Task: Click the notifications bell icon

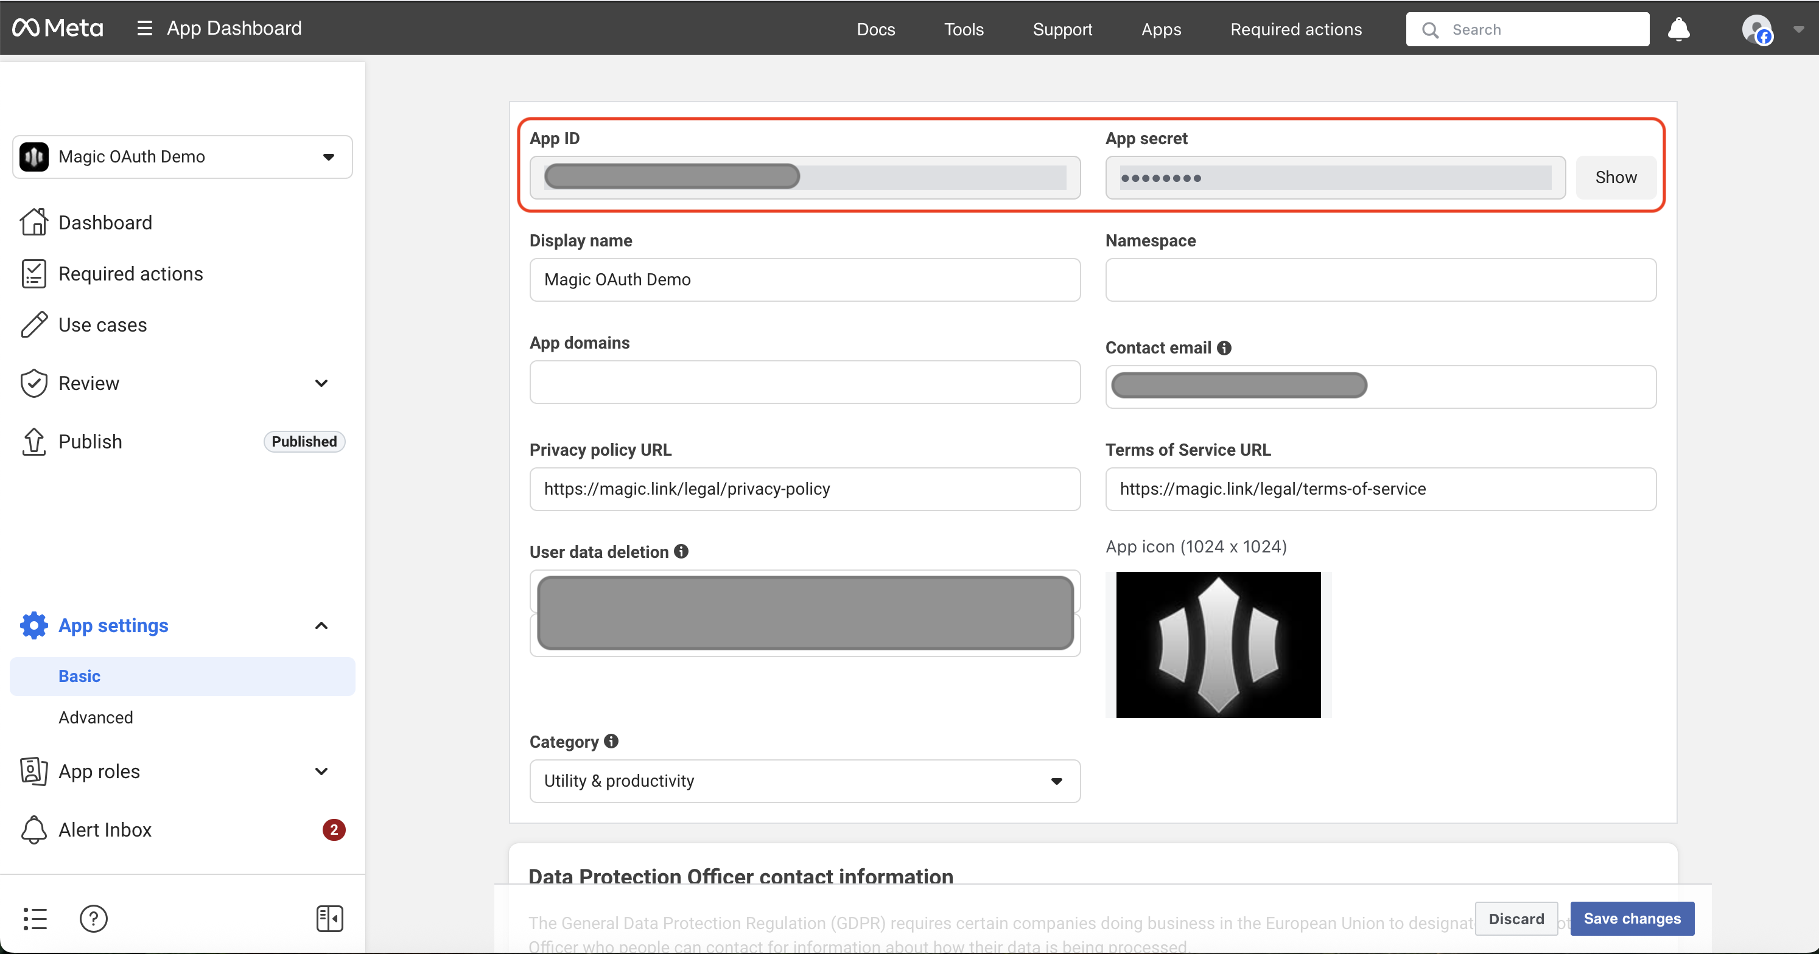Action: 1678,30
